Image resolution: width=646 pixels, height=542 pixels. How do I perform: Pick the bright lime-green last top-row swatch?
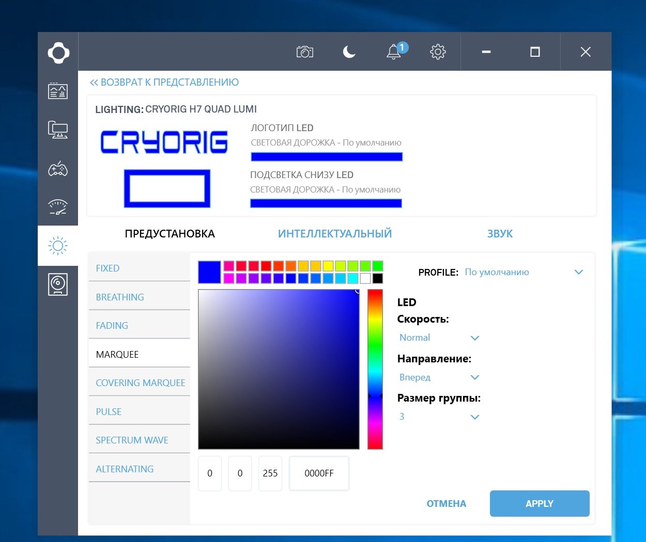378,266
